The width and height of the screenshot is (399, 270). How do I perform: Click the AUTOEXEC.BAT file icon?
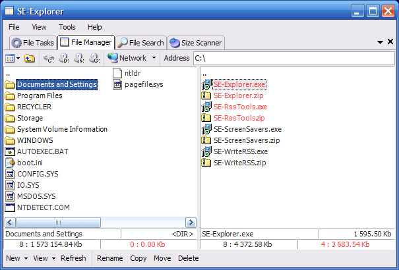(10, 151)
